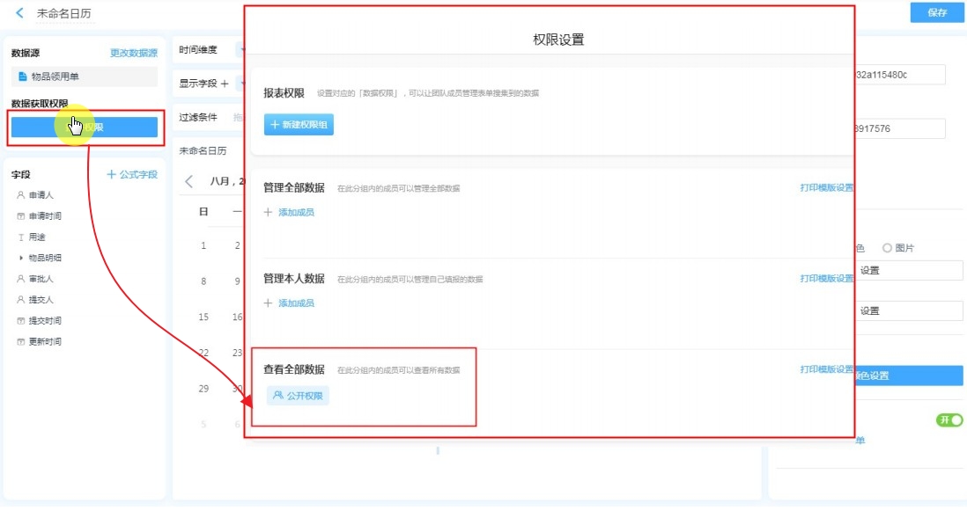
Task: Click the 用途 text field icon
Action: pos(20,237)
